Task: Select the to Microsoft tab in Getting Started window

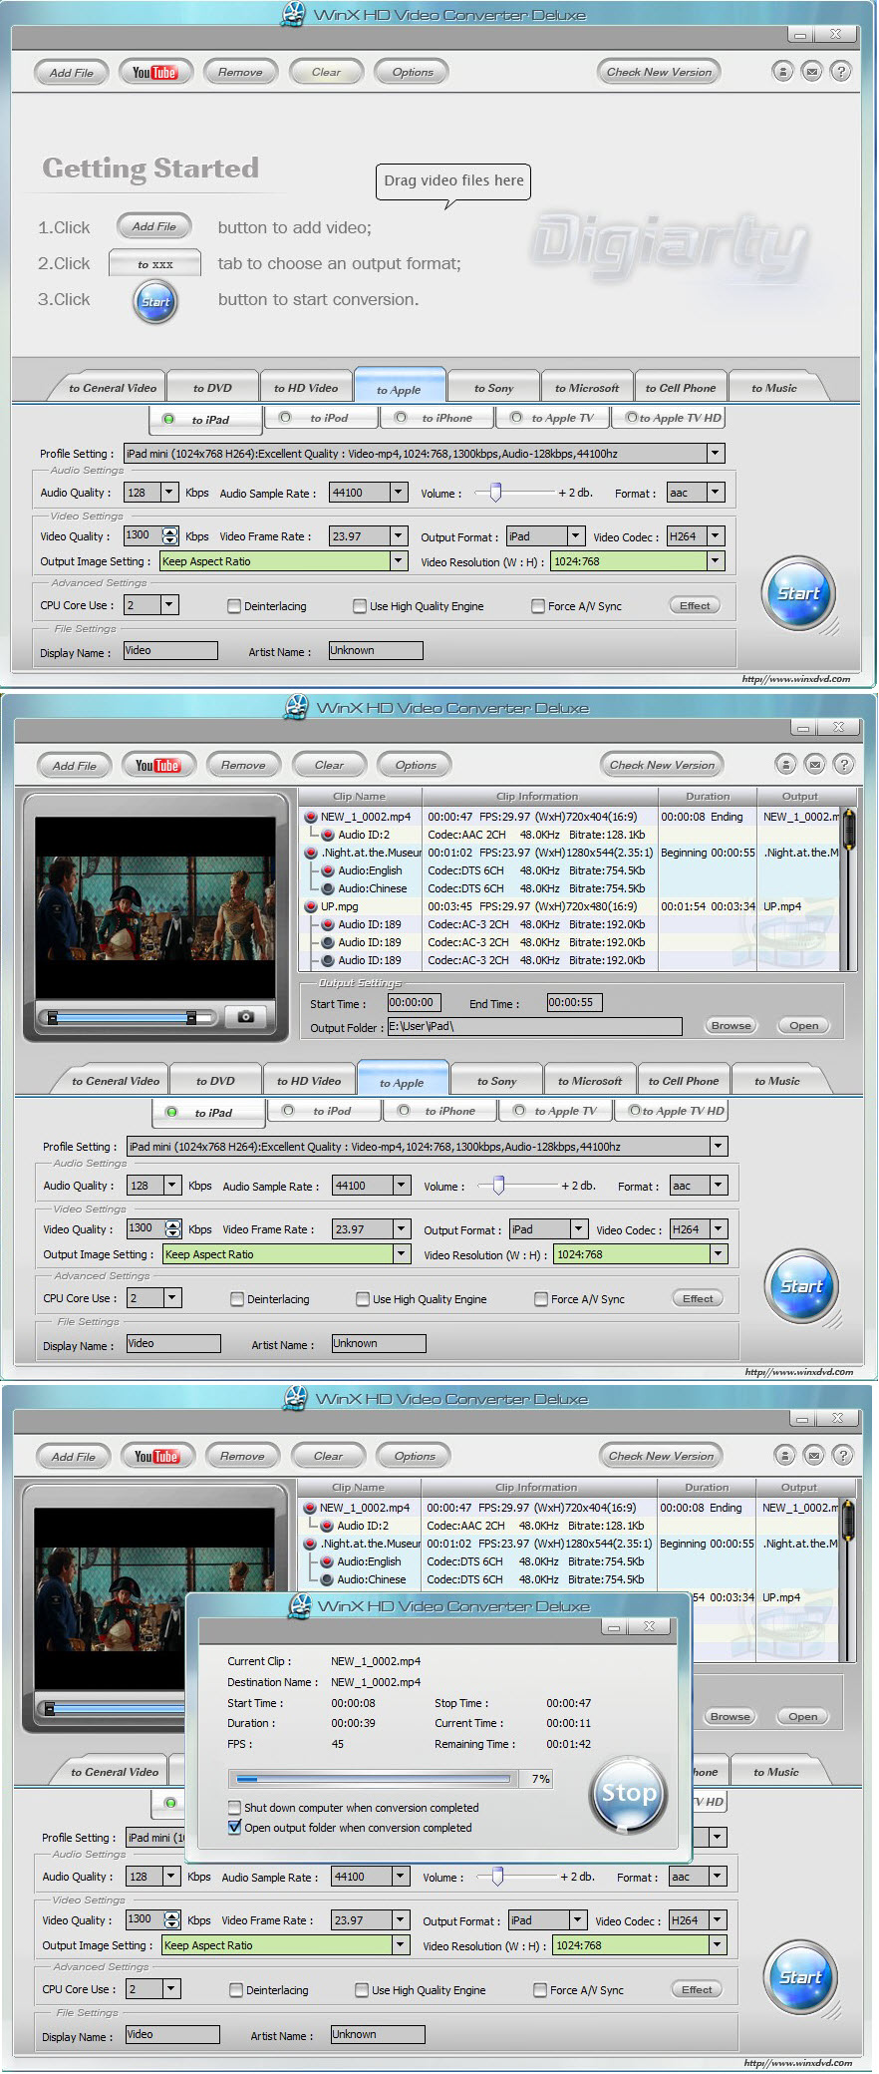Action: click(587, 388)
